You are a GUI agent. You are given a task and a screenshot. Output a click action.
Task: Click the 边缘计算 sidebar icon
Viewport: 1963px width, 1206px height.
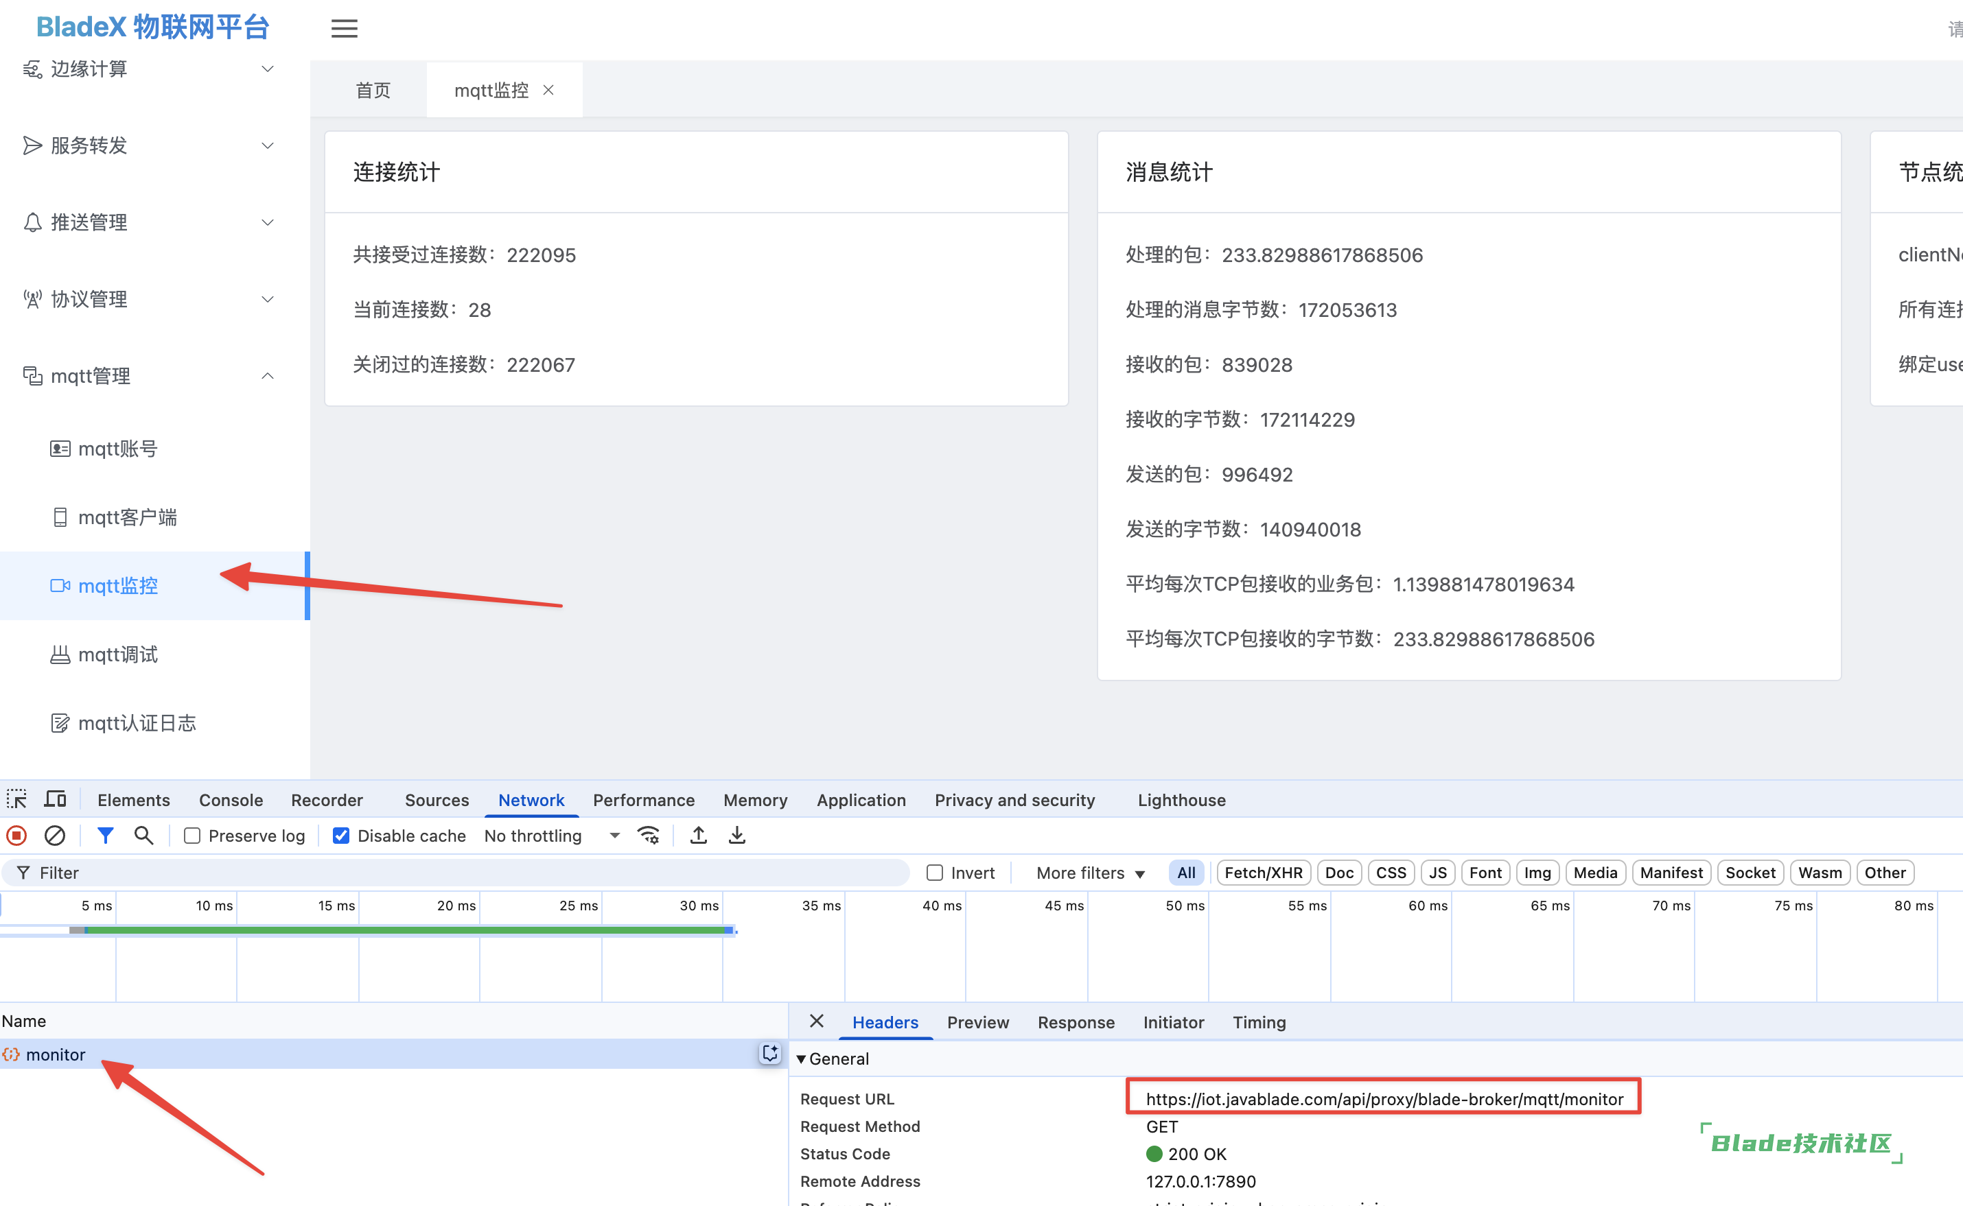click(x=33, y=69)
